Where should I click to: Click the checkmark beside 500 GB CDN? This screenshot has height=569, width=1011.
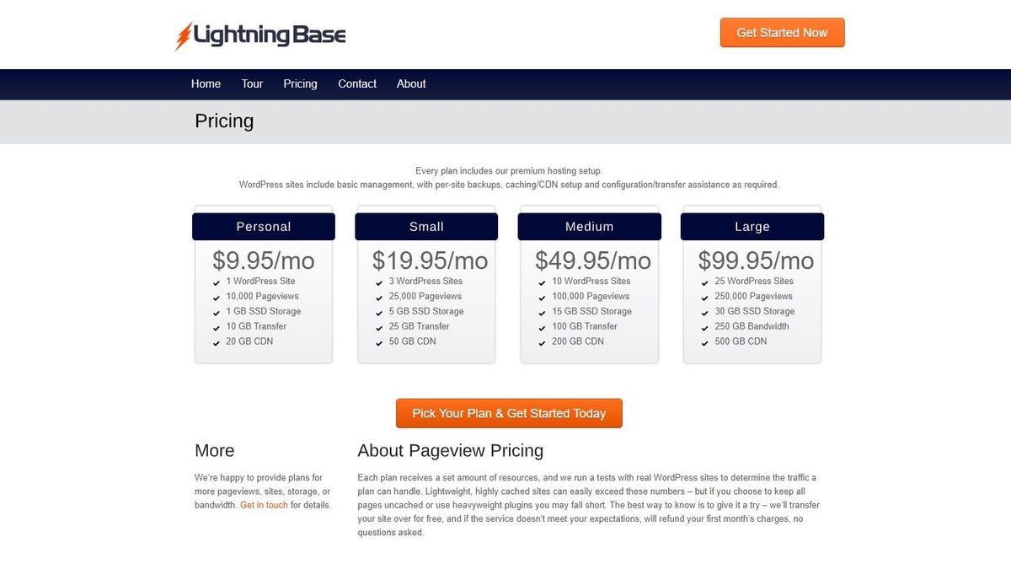point(704,342)
